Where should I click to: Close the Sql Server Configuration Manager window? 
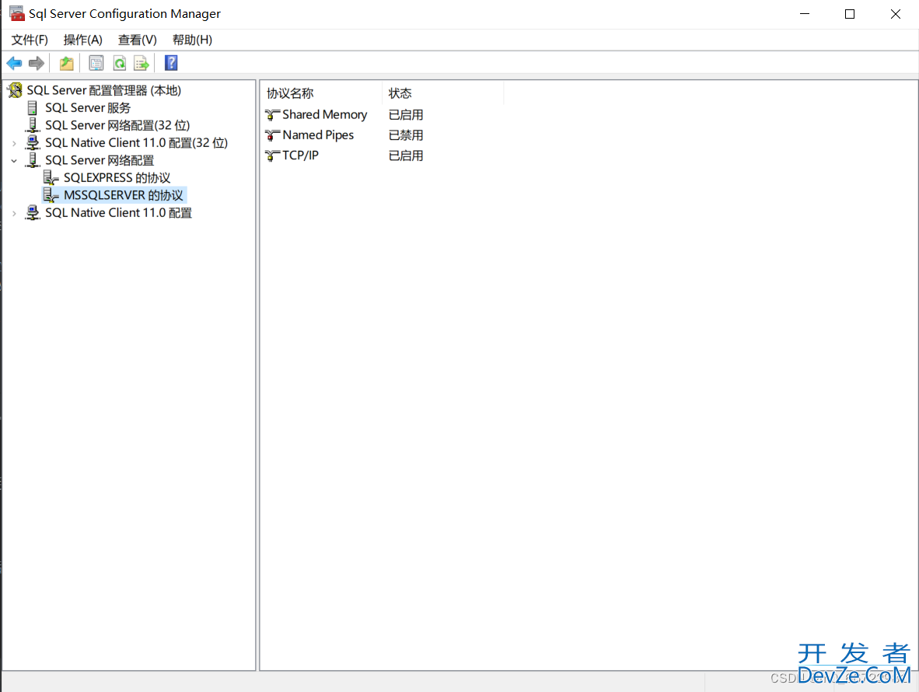click(x=896, y=14)
